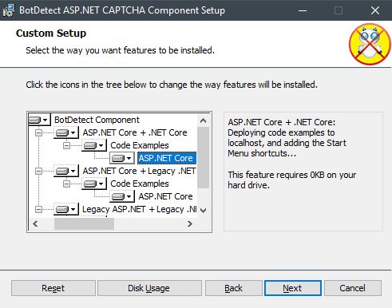Select Legacy ASP.NET + Legacy label

pyautogui.click(x=139, y=209)
